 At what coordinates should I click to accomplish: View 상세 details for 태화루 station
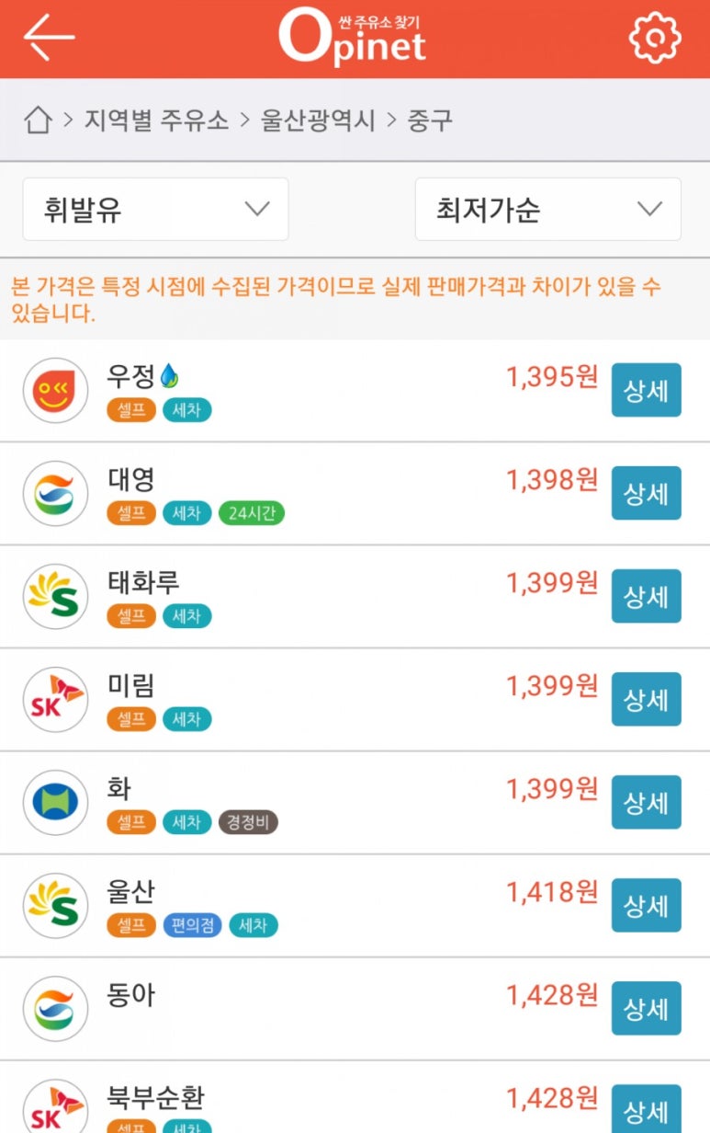[646, 597]
